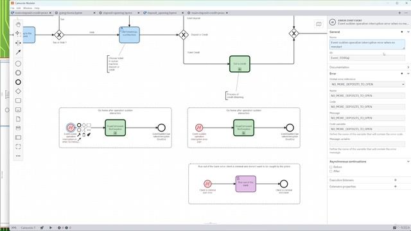411x231 pixels.
Task: Enable the After asynchronous continuation checkbox
Action: (331, 171)
